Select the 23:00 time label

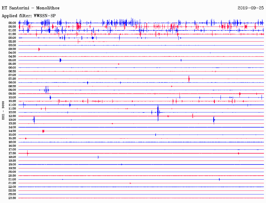(x=12, y=194)
